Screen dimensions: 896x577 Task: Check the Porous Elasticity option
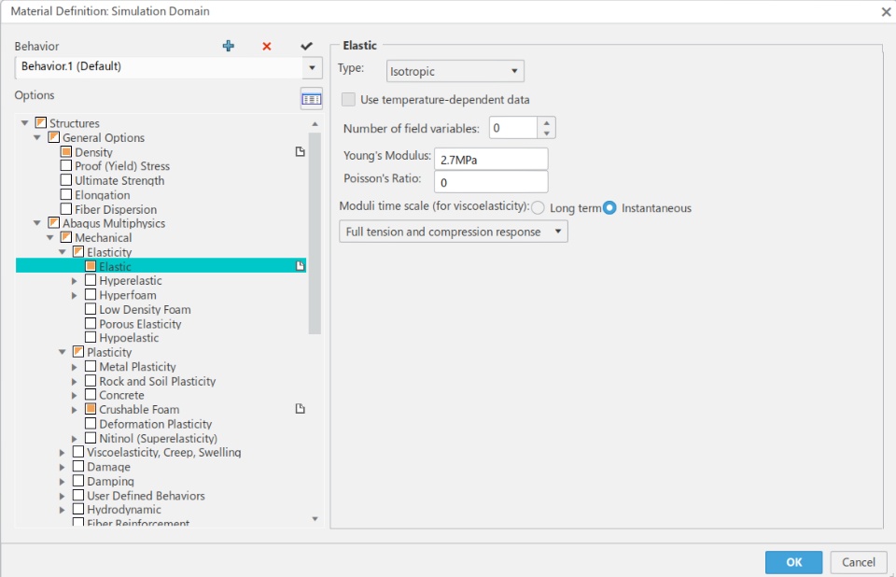(91, 323)
